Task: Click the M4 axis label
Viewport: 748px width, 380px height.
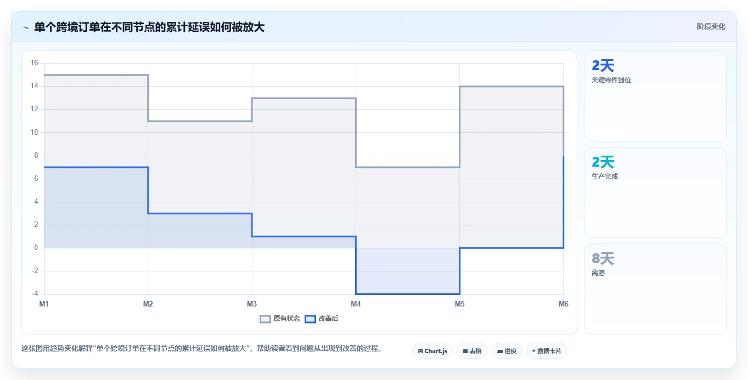Action: 356,304
